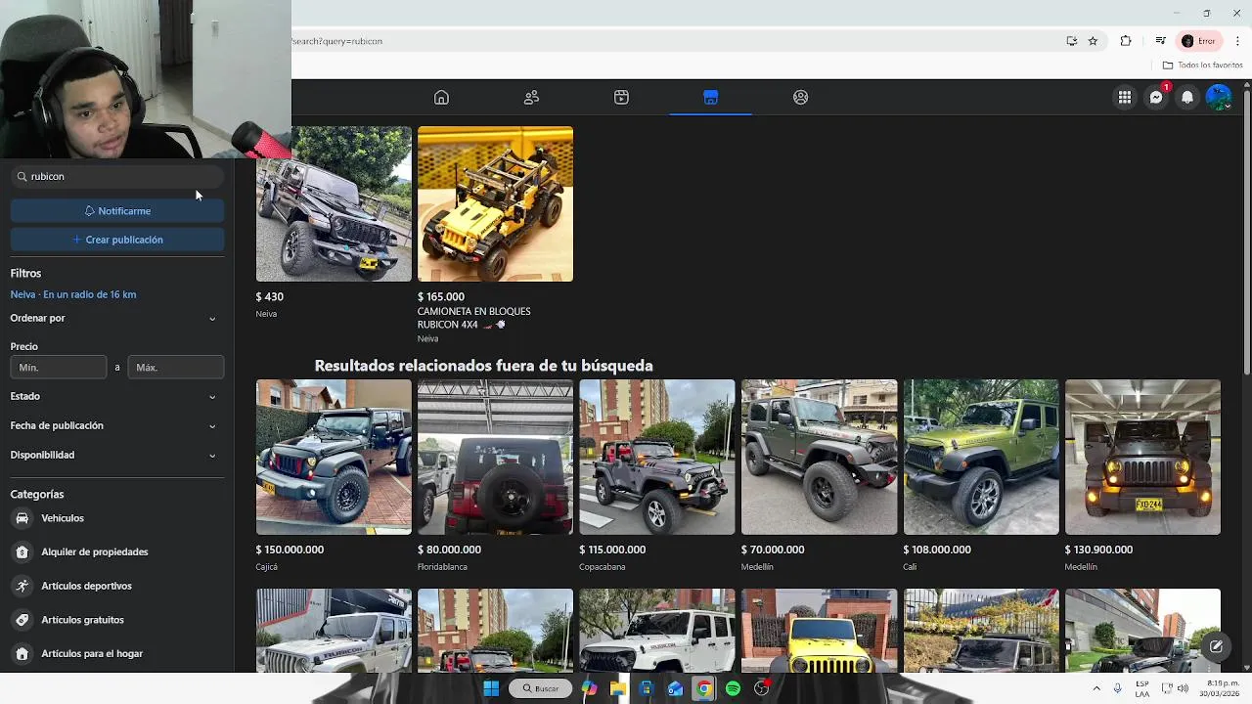This screenshot has height=704, width=1252.
Task: Open the Windows Start menu
Action: point(491,688)
